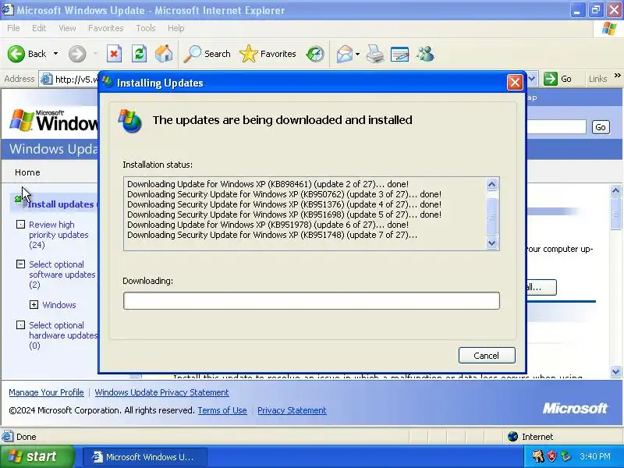The height and width of the screenshot is (468, 624).
Task: Close the Installing Updates dialog
Action: point(515,83)
